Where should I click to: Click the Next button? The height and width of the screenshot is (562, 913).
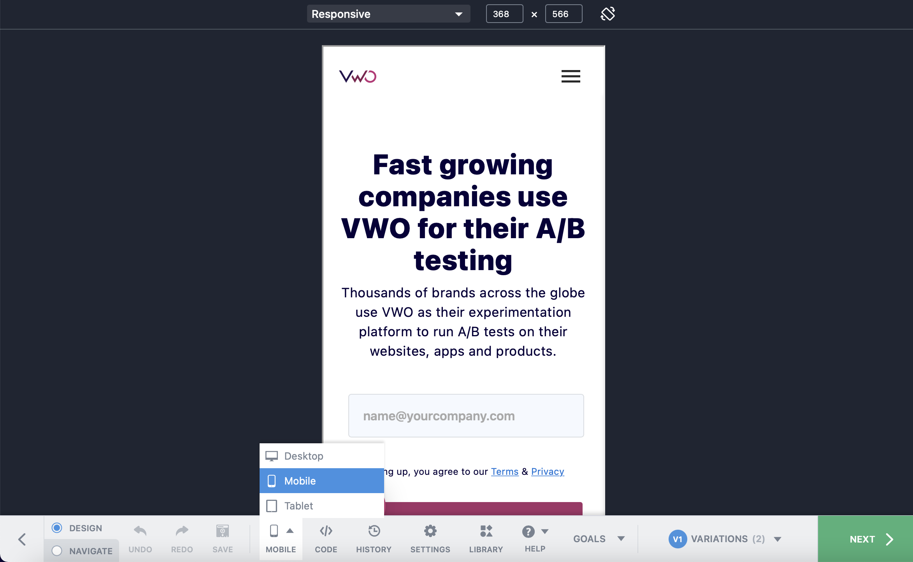[866, 539]
